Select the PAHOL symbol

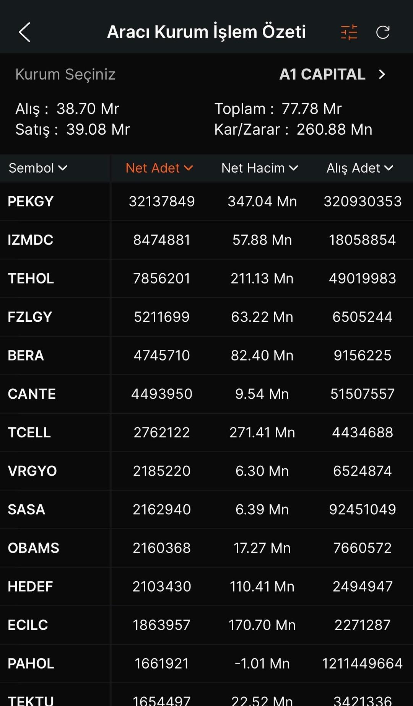tap(31, 664)
